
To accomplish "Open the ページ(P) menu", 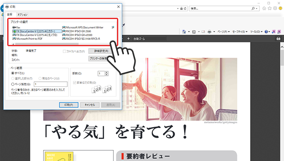I will click(223, 32).
